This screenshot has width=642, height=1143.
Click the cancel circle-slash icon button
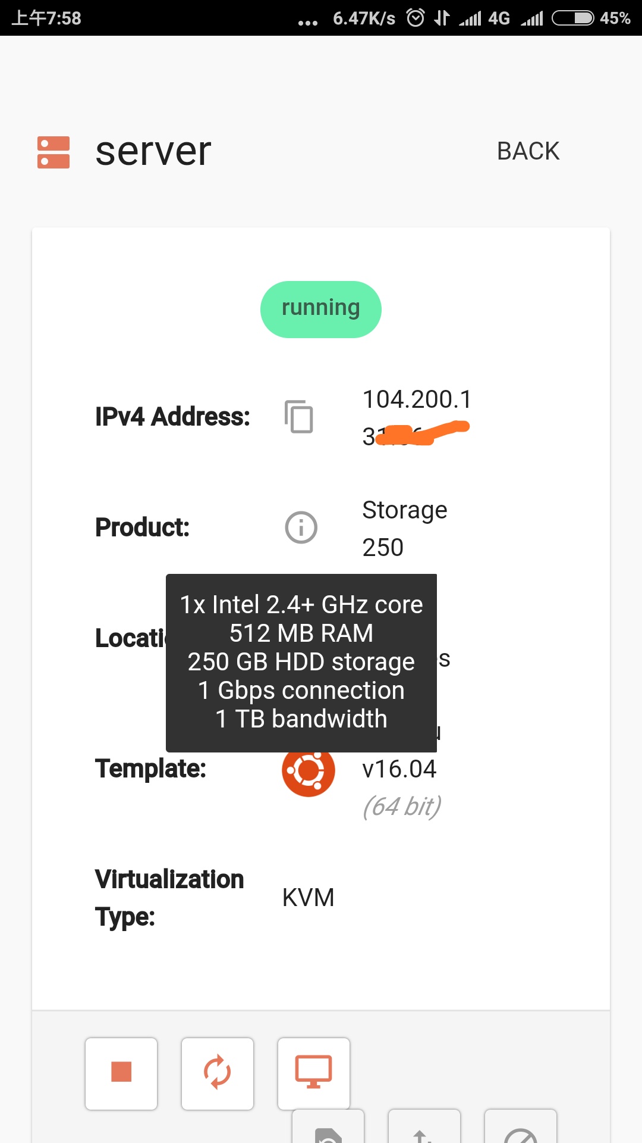tap(520, 1129)
